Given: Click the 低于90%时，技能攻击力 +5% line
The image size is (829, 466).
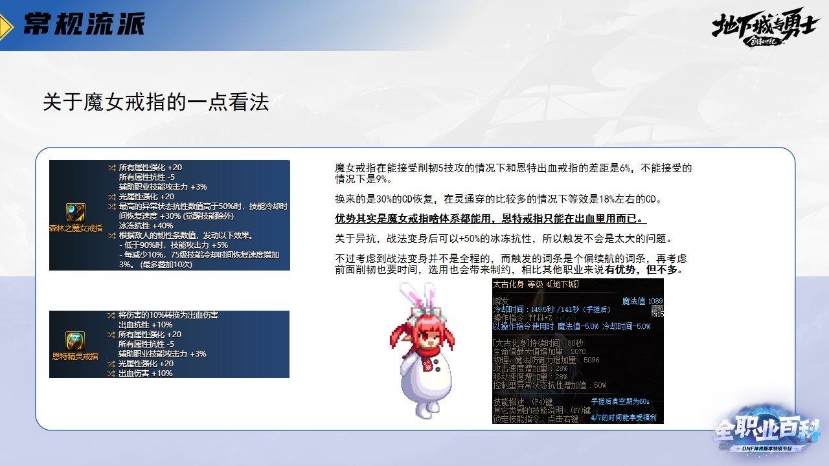Looking at the screenshot, I should [174, 245].
